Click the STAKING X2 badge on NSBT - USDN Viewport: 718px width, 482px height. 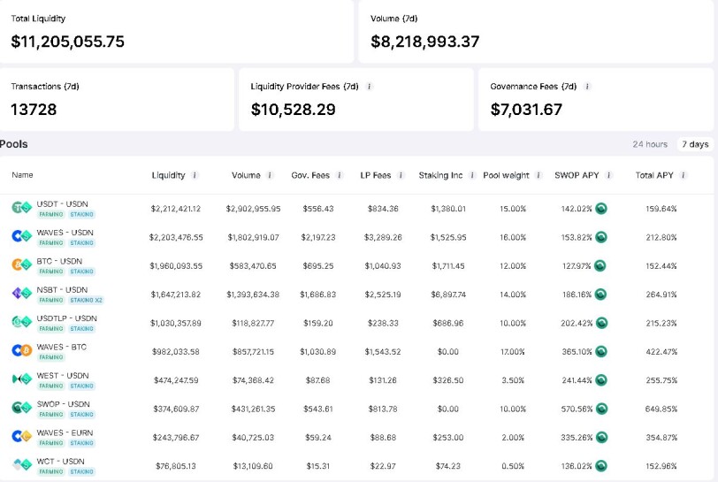tap(87, 300)
